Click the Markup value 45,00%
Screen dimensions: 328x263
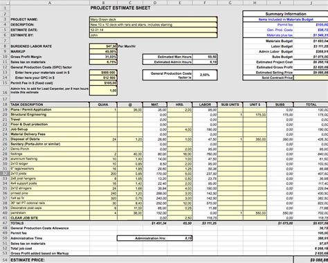[x=103, y=51]
